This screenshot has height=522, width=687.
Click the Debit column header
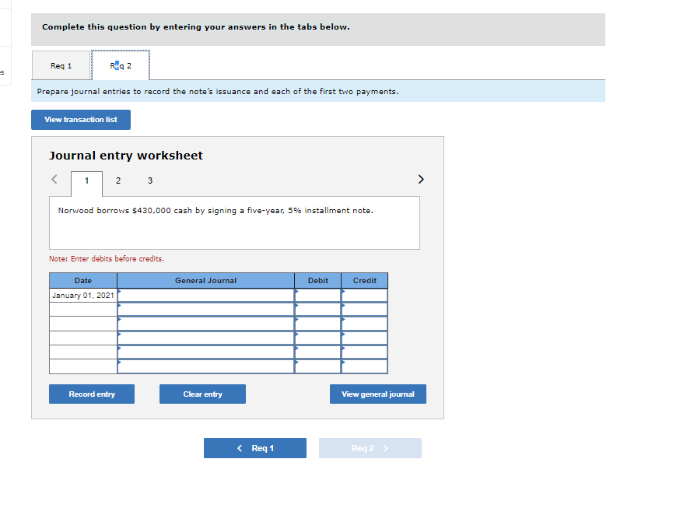(x=318, y=280)
